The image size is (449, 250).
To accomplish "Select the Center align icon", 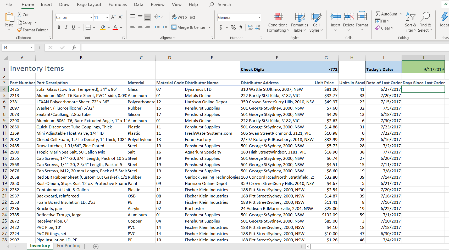I will point(140,27).
